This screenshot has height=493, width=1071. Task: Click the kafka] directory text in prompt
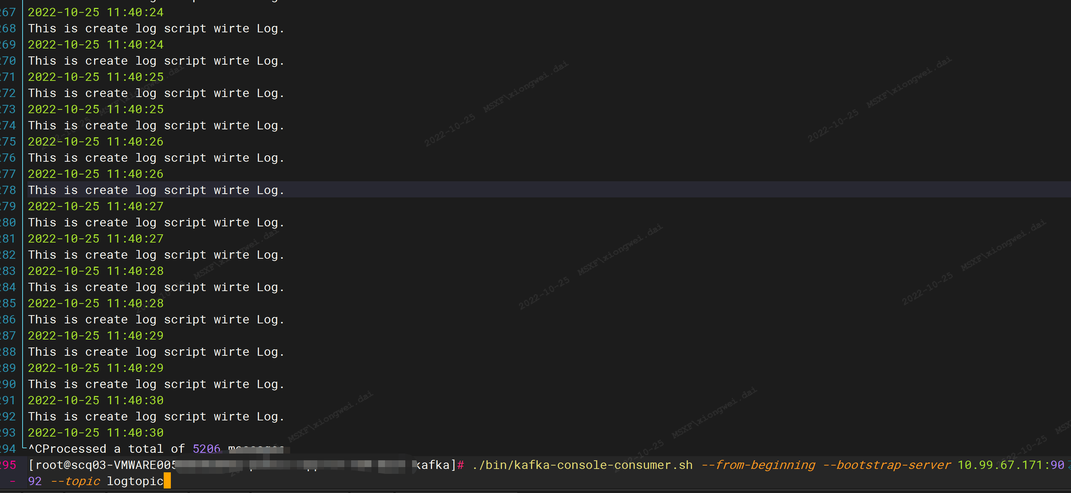pos(436,465)
